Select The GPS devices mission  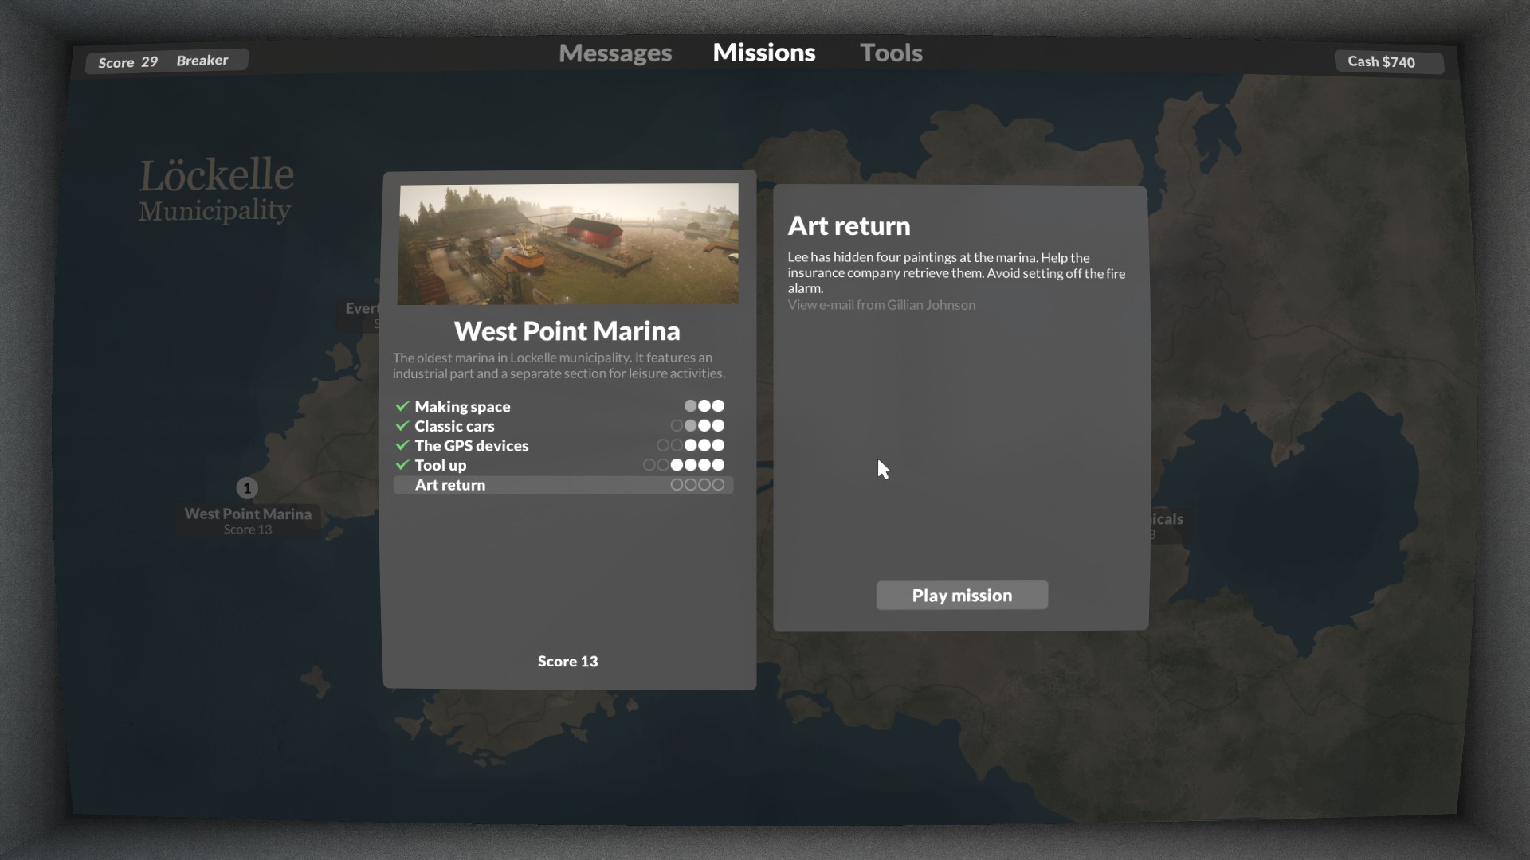coord(471,446)
